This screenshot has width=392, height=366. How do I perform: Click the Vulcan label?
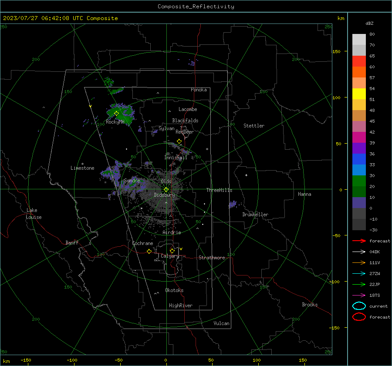coord(221,323)
